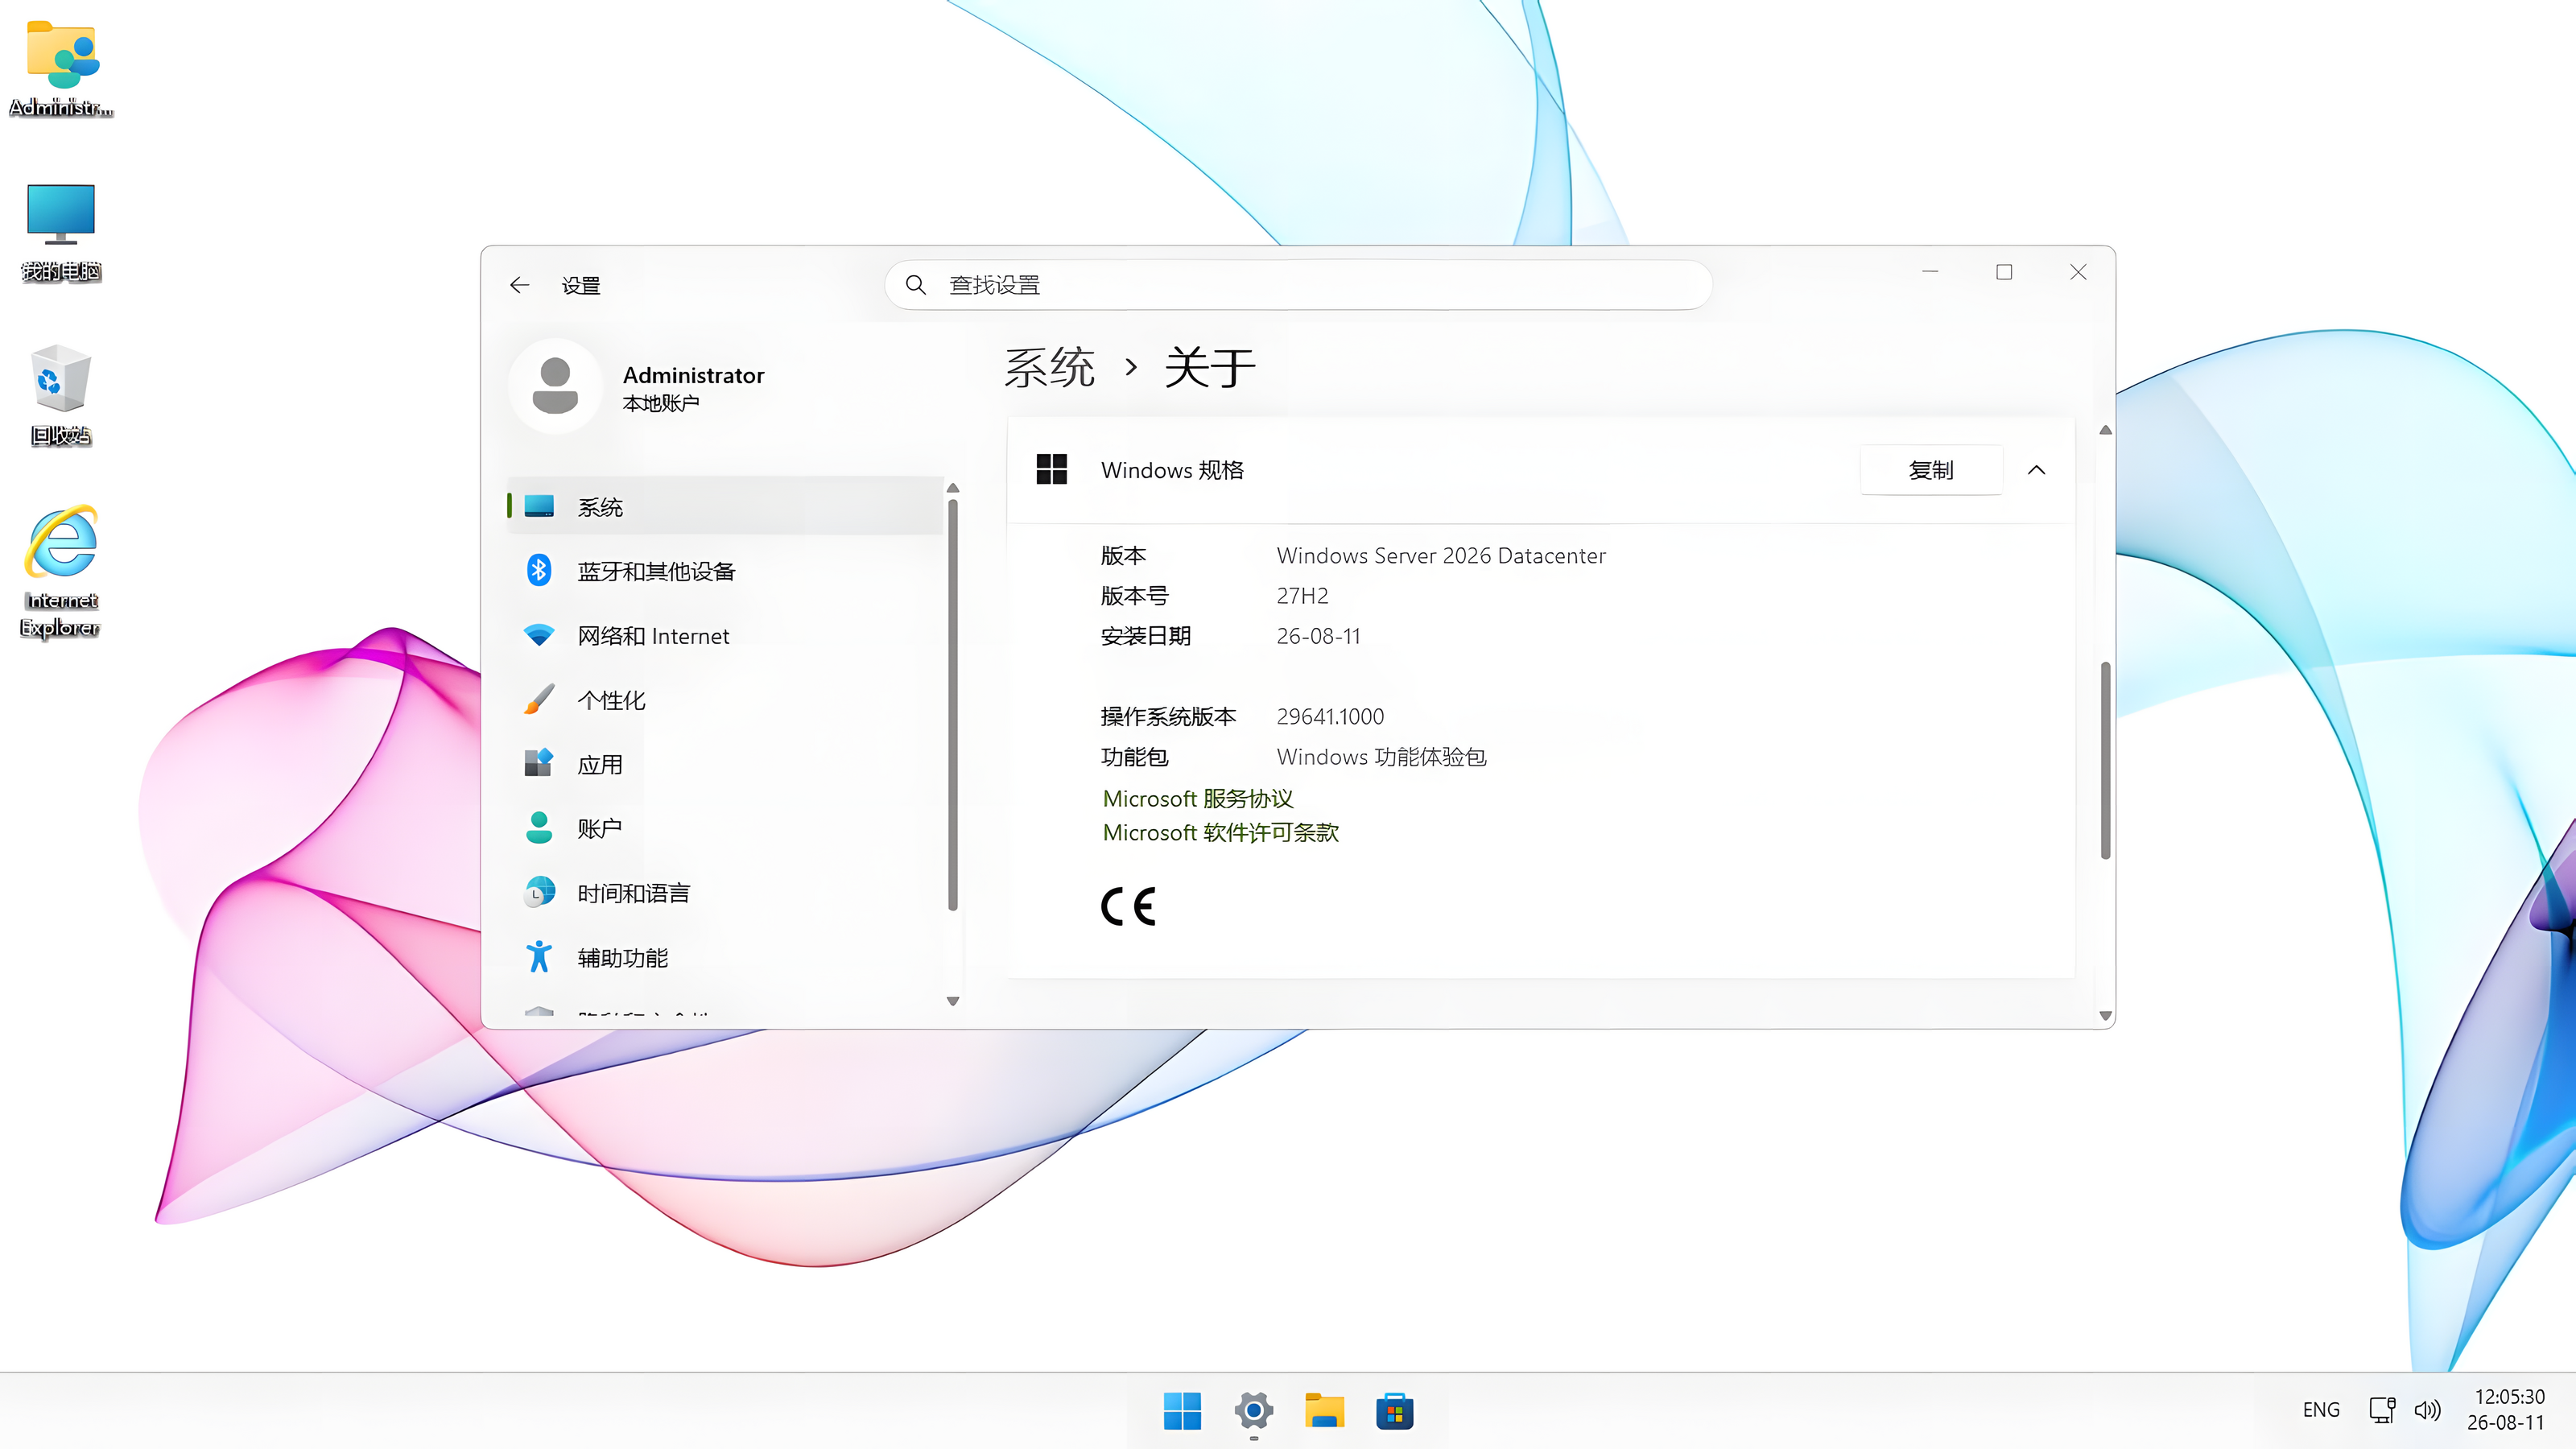Click the Administrator name in Settings profile
Image resolution: width=2576 pixels, height=1449 pixels.
coord(693,375)
